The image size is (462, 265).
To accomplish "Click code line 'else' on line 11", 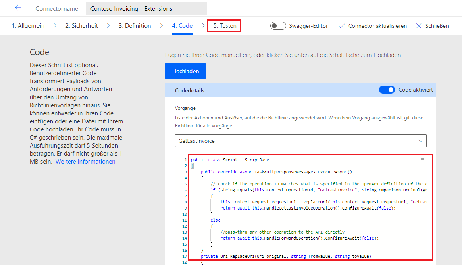I will (x=215, y=220).
